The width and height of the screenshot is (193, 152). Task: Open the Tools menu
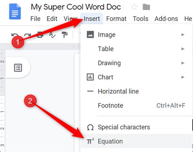tap(140, 19)
